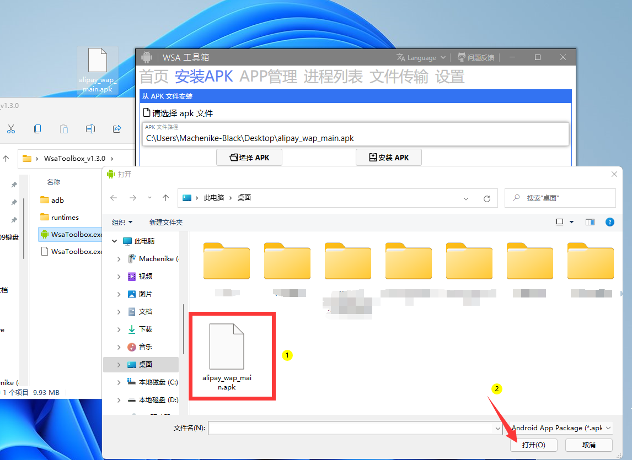Click the APK file path input field
Screen dimensions: 632x460
(x=356, y=134)
